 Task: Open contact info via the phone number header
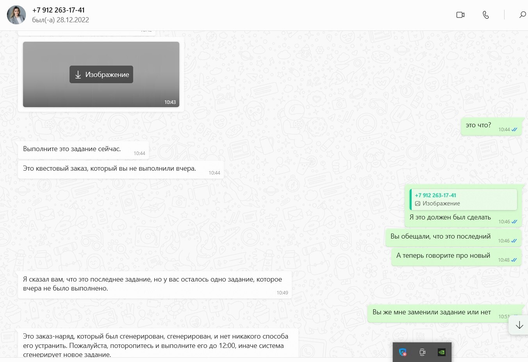59,10
